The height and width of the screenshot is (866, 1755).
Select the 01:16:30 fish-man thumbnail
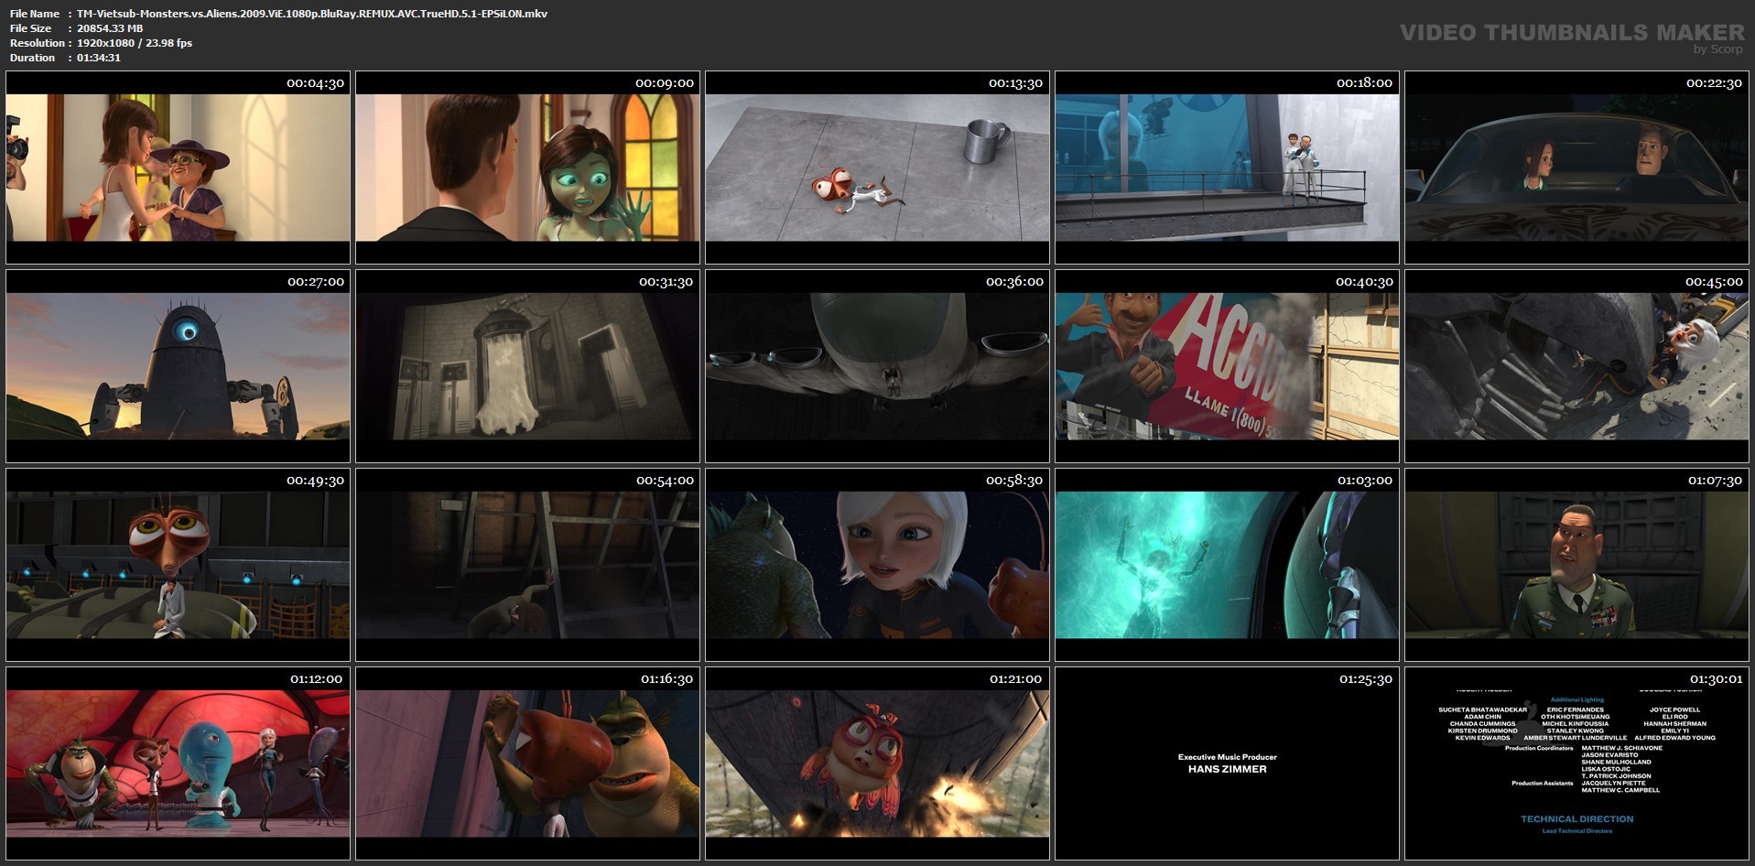coord(527,763)
